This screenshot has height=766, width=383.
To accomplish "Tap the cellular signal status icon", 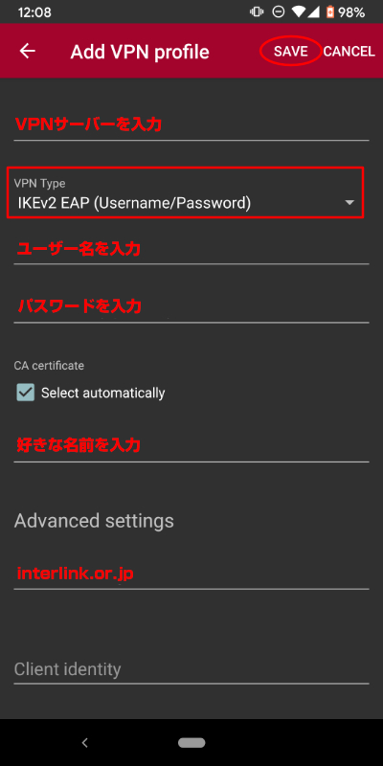I will tap(315, 12).
